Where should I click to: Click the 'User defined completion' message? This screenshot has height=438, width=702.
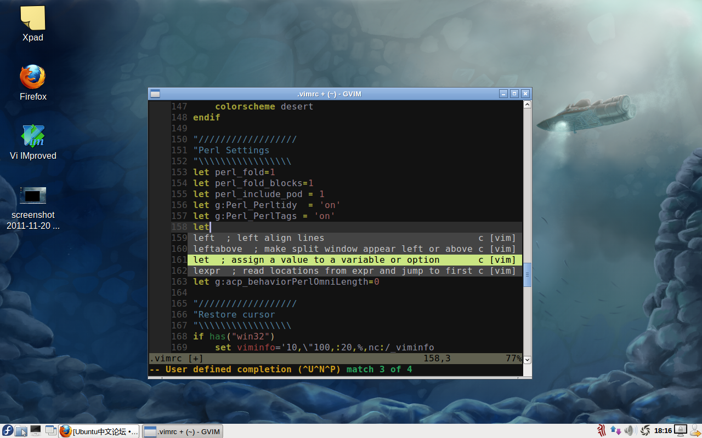tap(245, 369)
